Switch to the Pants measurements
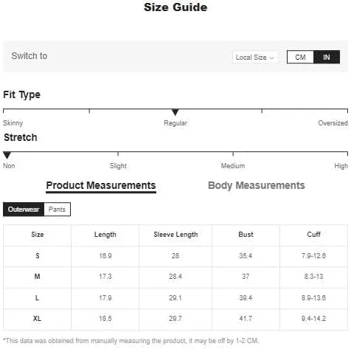Viewport: 351px width, 349px height. point(57,210)
